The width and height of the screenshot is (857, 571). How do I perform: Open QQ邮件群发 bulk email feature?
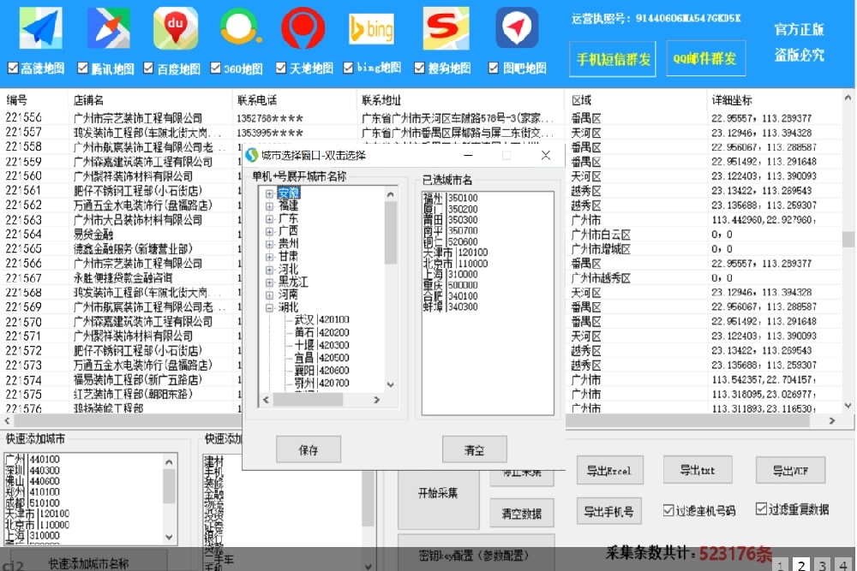point(705,58)
